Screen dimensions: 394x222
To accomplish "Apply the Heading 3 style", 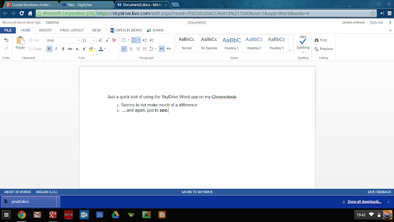I will click(x=276, y=43).
